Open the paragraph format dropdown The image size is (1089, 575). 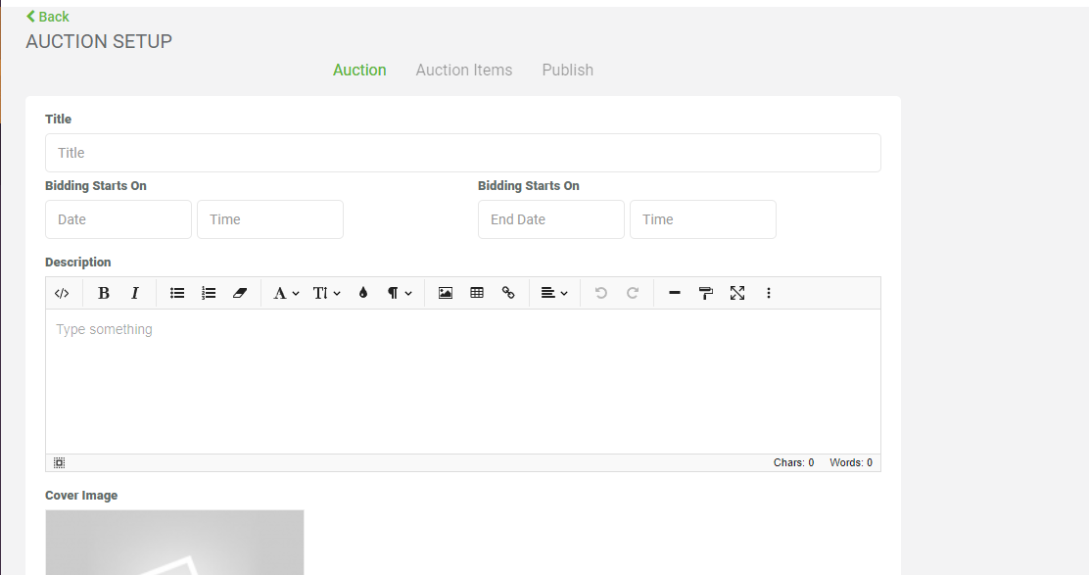(400, 293)
